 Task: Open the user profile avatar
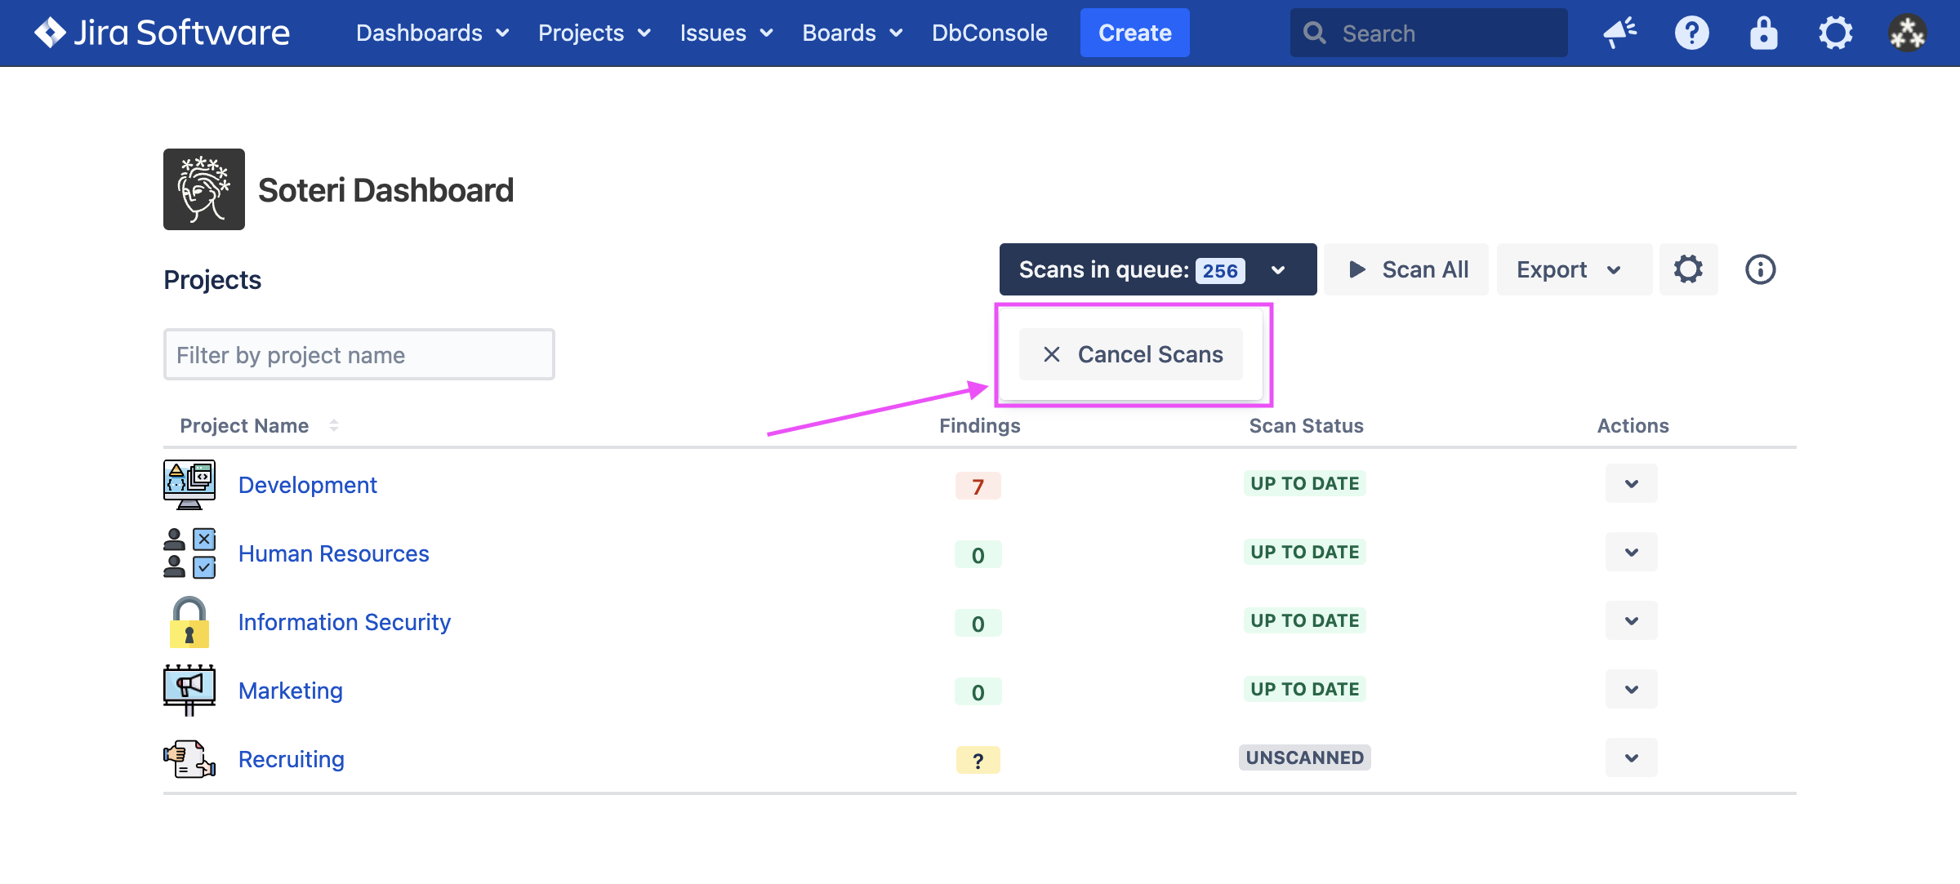click(x=1907, y=33)
